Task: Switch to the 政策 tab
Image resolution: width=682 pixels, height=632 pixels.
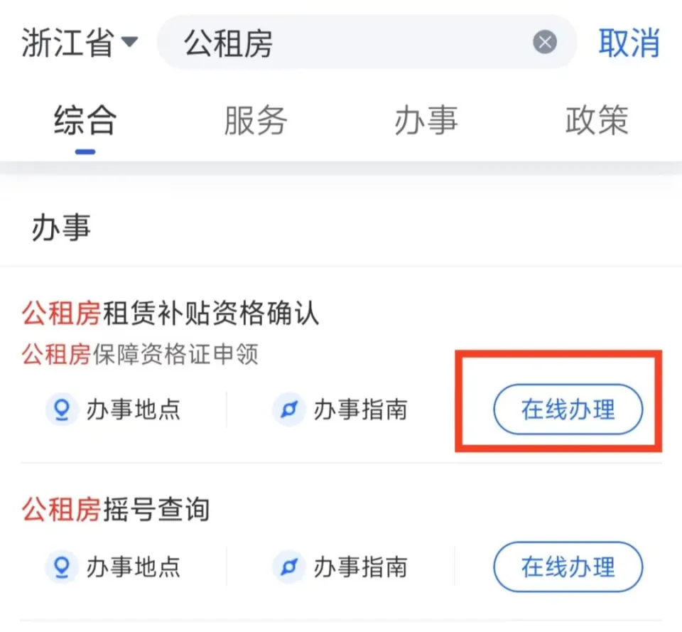Action: pos(596,121)
